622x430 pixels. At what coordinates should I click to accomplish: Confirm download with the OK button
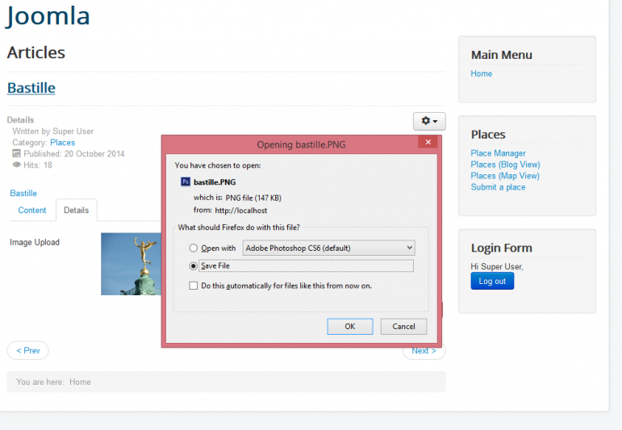350,327
